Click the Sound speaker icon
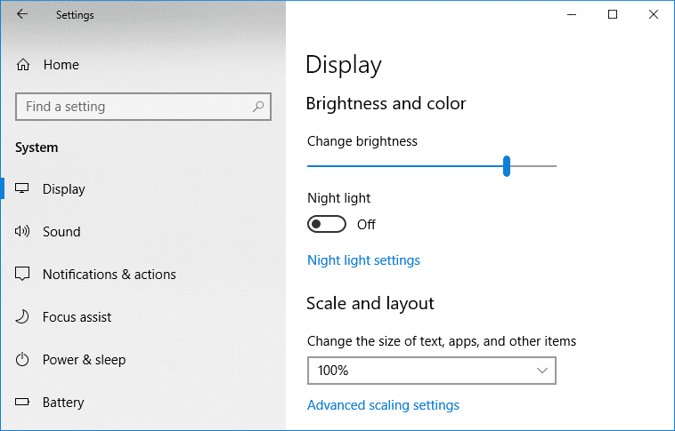The height and width of the screenshot is (431, 675). click(x=23, y=232)
